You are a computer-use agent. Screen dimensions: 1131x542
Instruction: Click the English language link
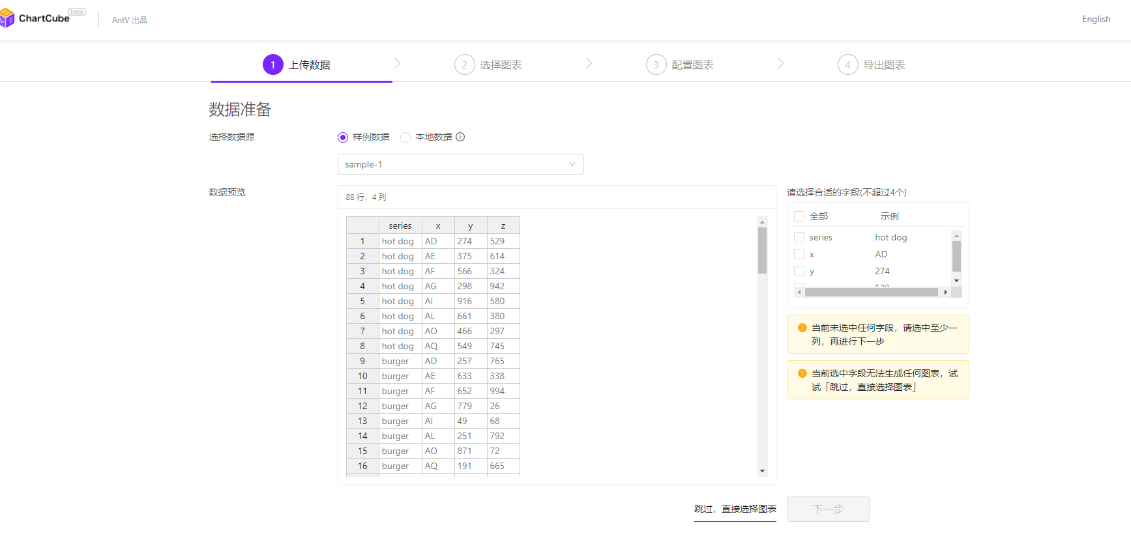1096,19
